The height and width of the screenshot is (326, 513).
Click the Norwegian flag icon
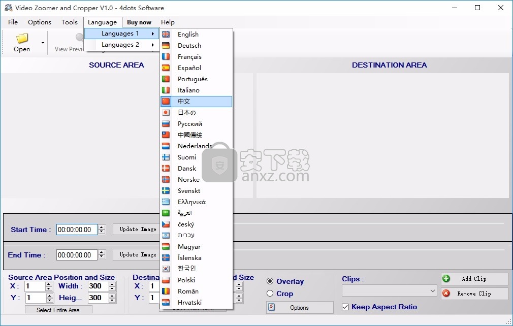click(166, 179)
